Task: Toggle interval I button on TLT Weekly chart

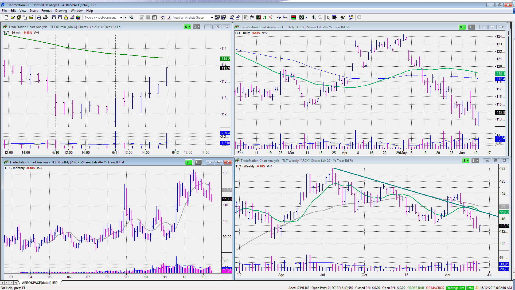Action: [475, 160]
